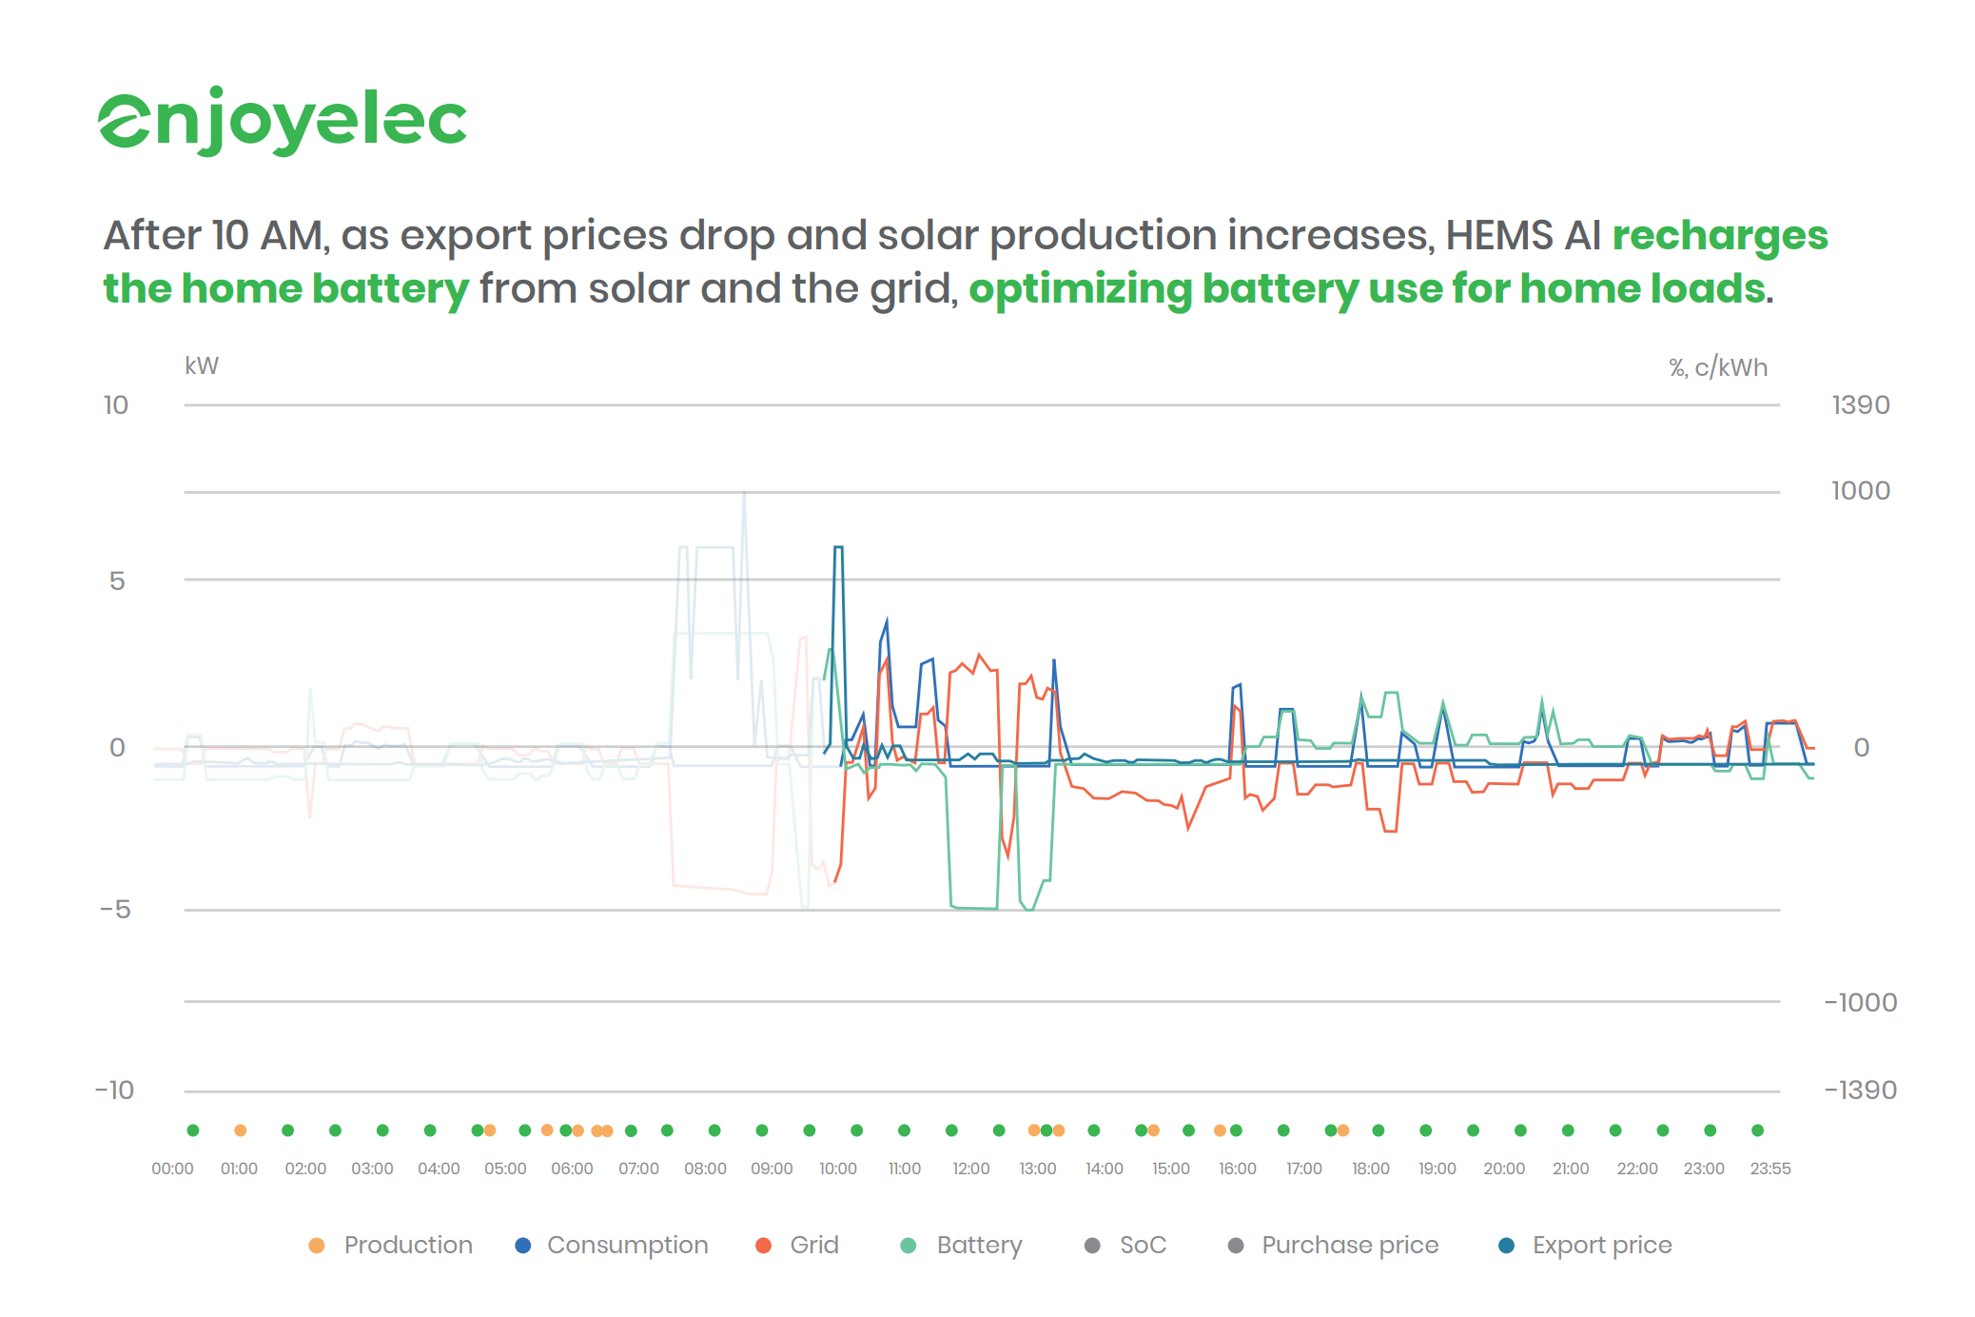The height and width of the screenshot is (1317, 1975).
Task: Toggle the Export price legend entry
Action: (1601, 1246)
